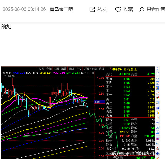Click the pencil drawing tool icon
Screen dimensions: 165x159
point(158,158)
